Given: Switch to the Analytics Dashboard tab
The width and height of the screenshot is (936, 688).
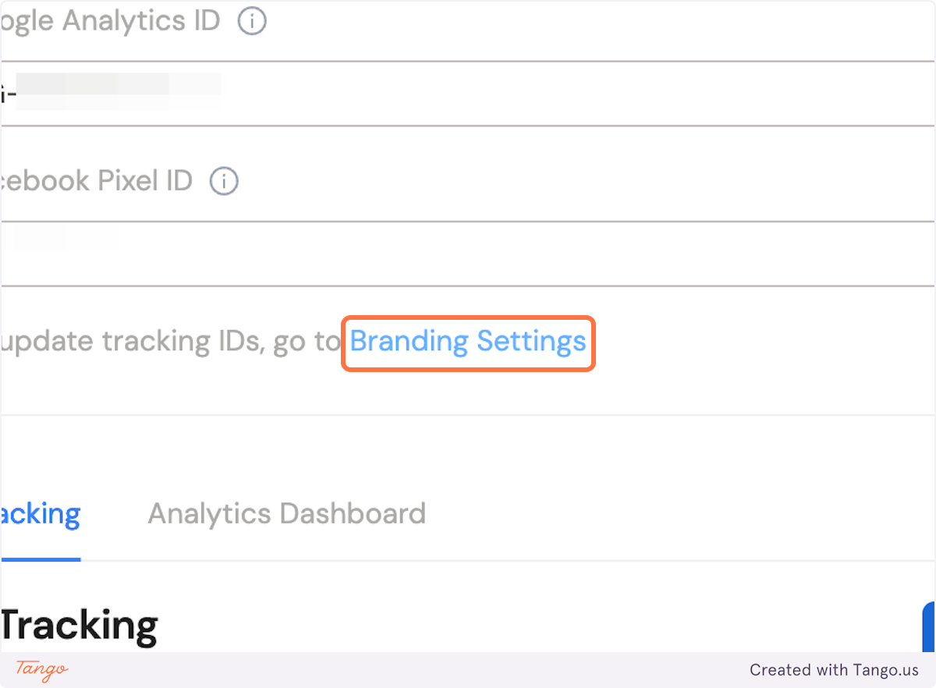Looking at the screenshot, I should click(x=286, y=513).
